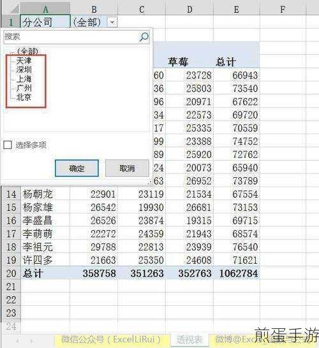Click total cell 351263
319x348 pixels.
(142, 273)
